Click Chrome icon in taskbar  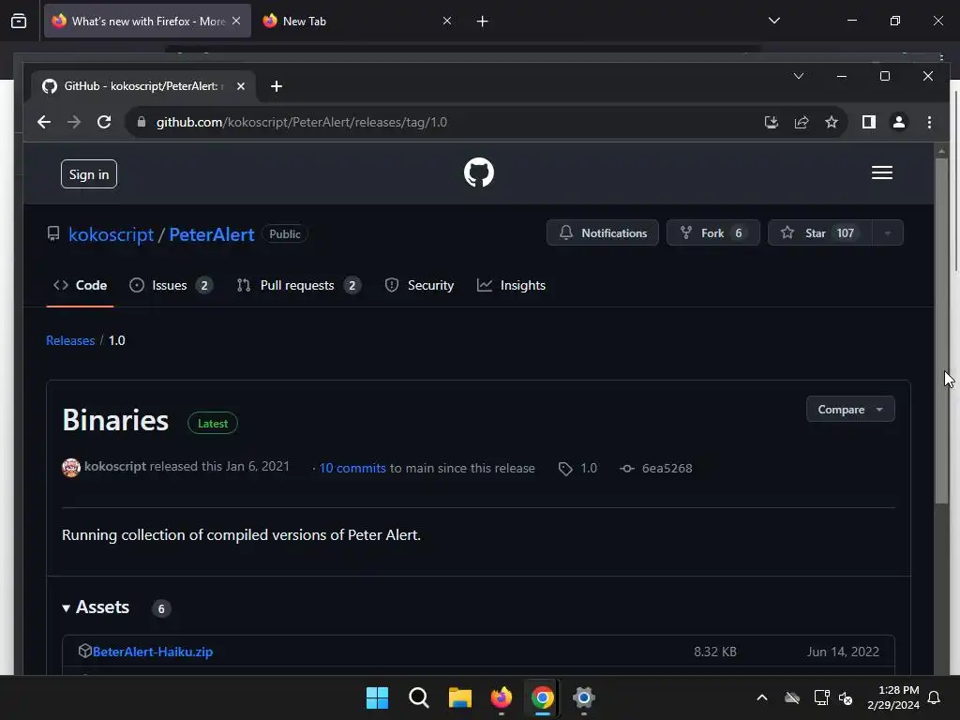[542, 697]
